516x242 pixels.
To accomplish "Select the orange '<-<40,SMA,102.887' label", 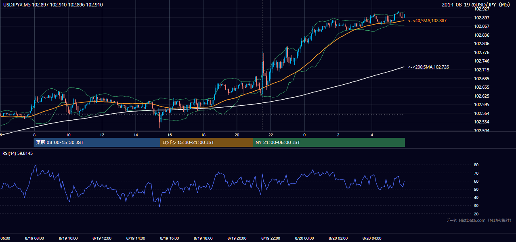I will point(427,21).
